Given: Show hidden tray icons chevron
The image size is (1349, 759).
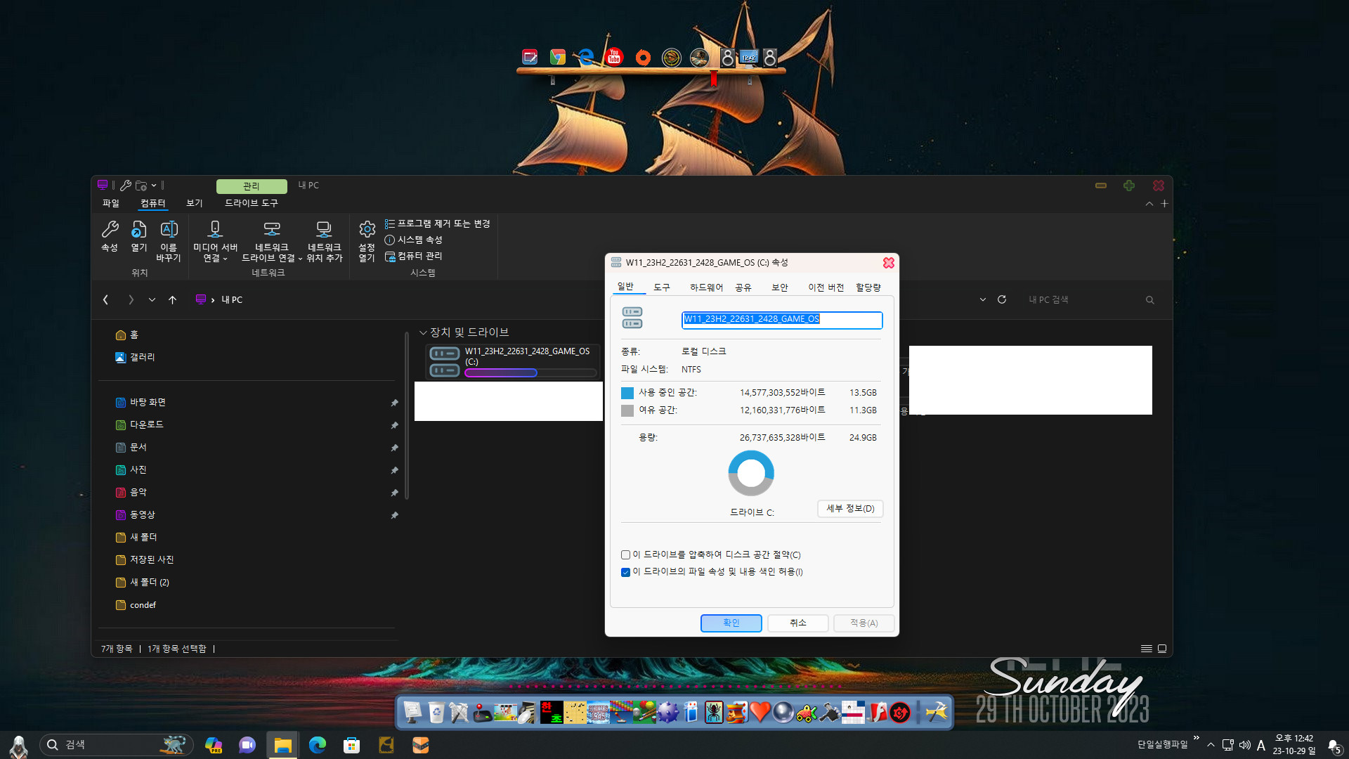Looking at the screenshot, I should coord(1211,745).
